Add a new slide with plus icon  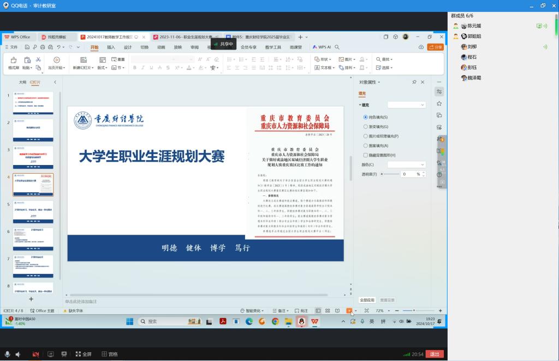click(x=31, y=299)
